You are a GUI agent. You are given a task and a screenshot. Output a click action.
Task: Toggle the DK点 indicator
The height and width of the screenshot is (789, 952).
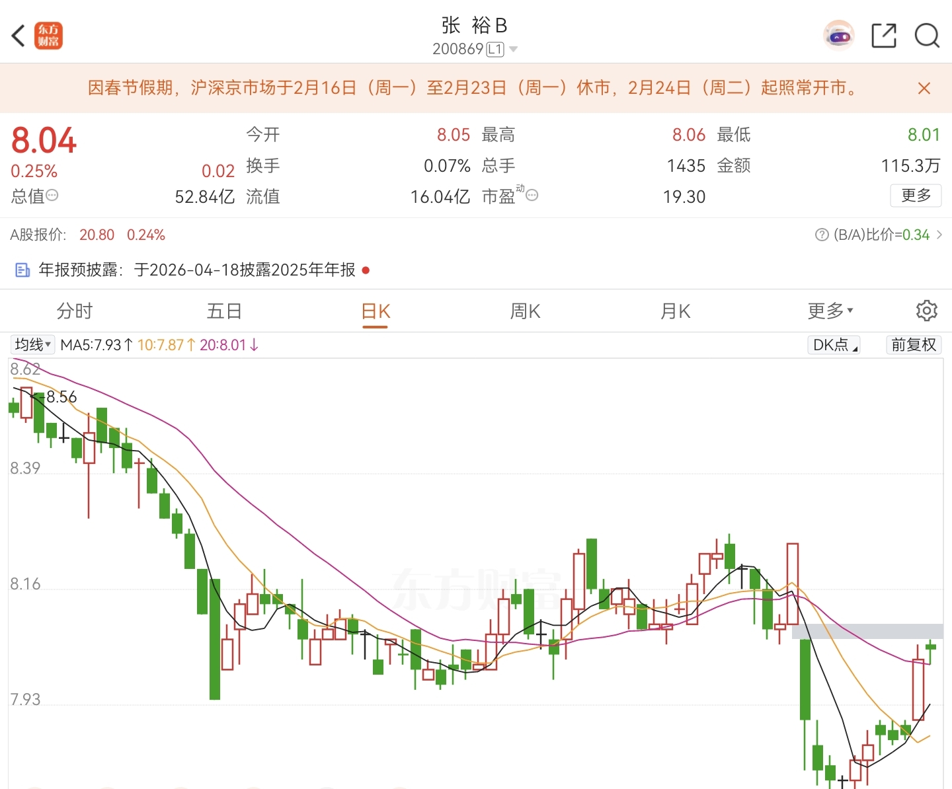(833, 344)
